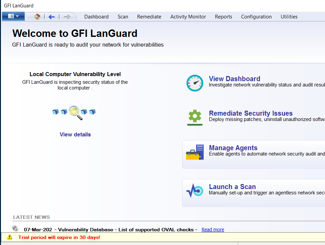Switch to the Scan tab
The width and height of the screenshot is (325, 245).
click(x=123, y=17)
